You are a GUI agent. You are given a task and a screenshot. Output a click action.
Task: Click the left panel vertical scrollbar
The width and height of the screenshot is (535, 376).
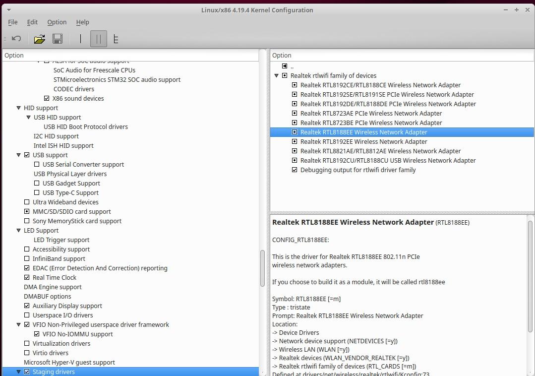click(x=262, y=268)
